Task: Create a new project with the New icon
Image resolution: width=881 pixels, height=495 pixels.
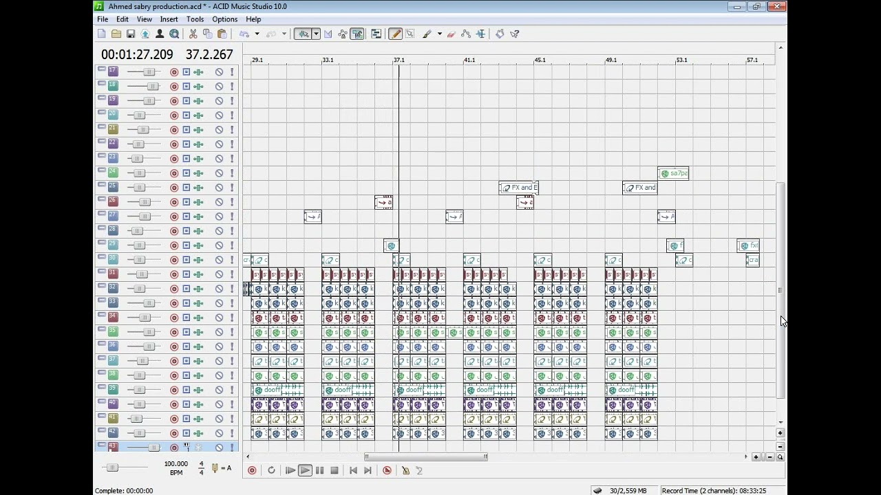Action: tap(102, 34)
